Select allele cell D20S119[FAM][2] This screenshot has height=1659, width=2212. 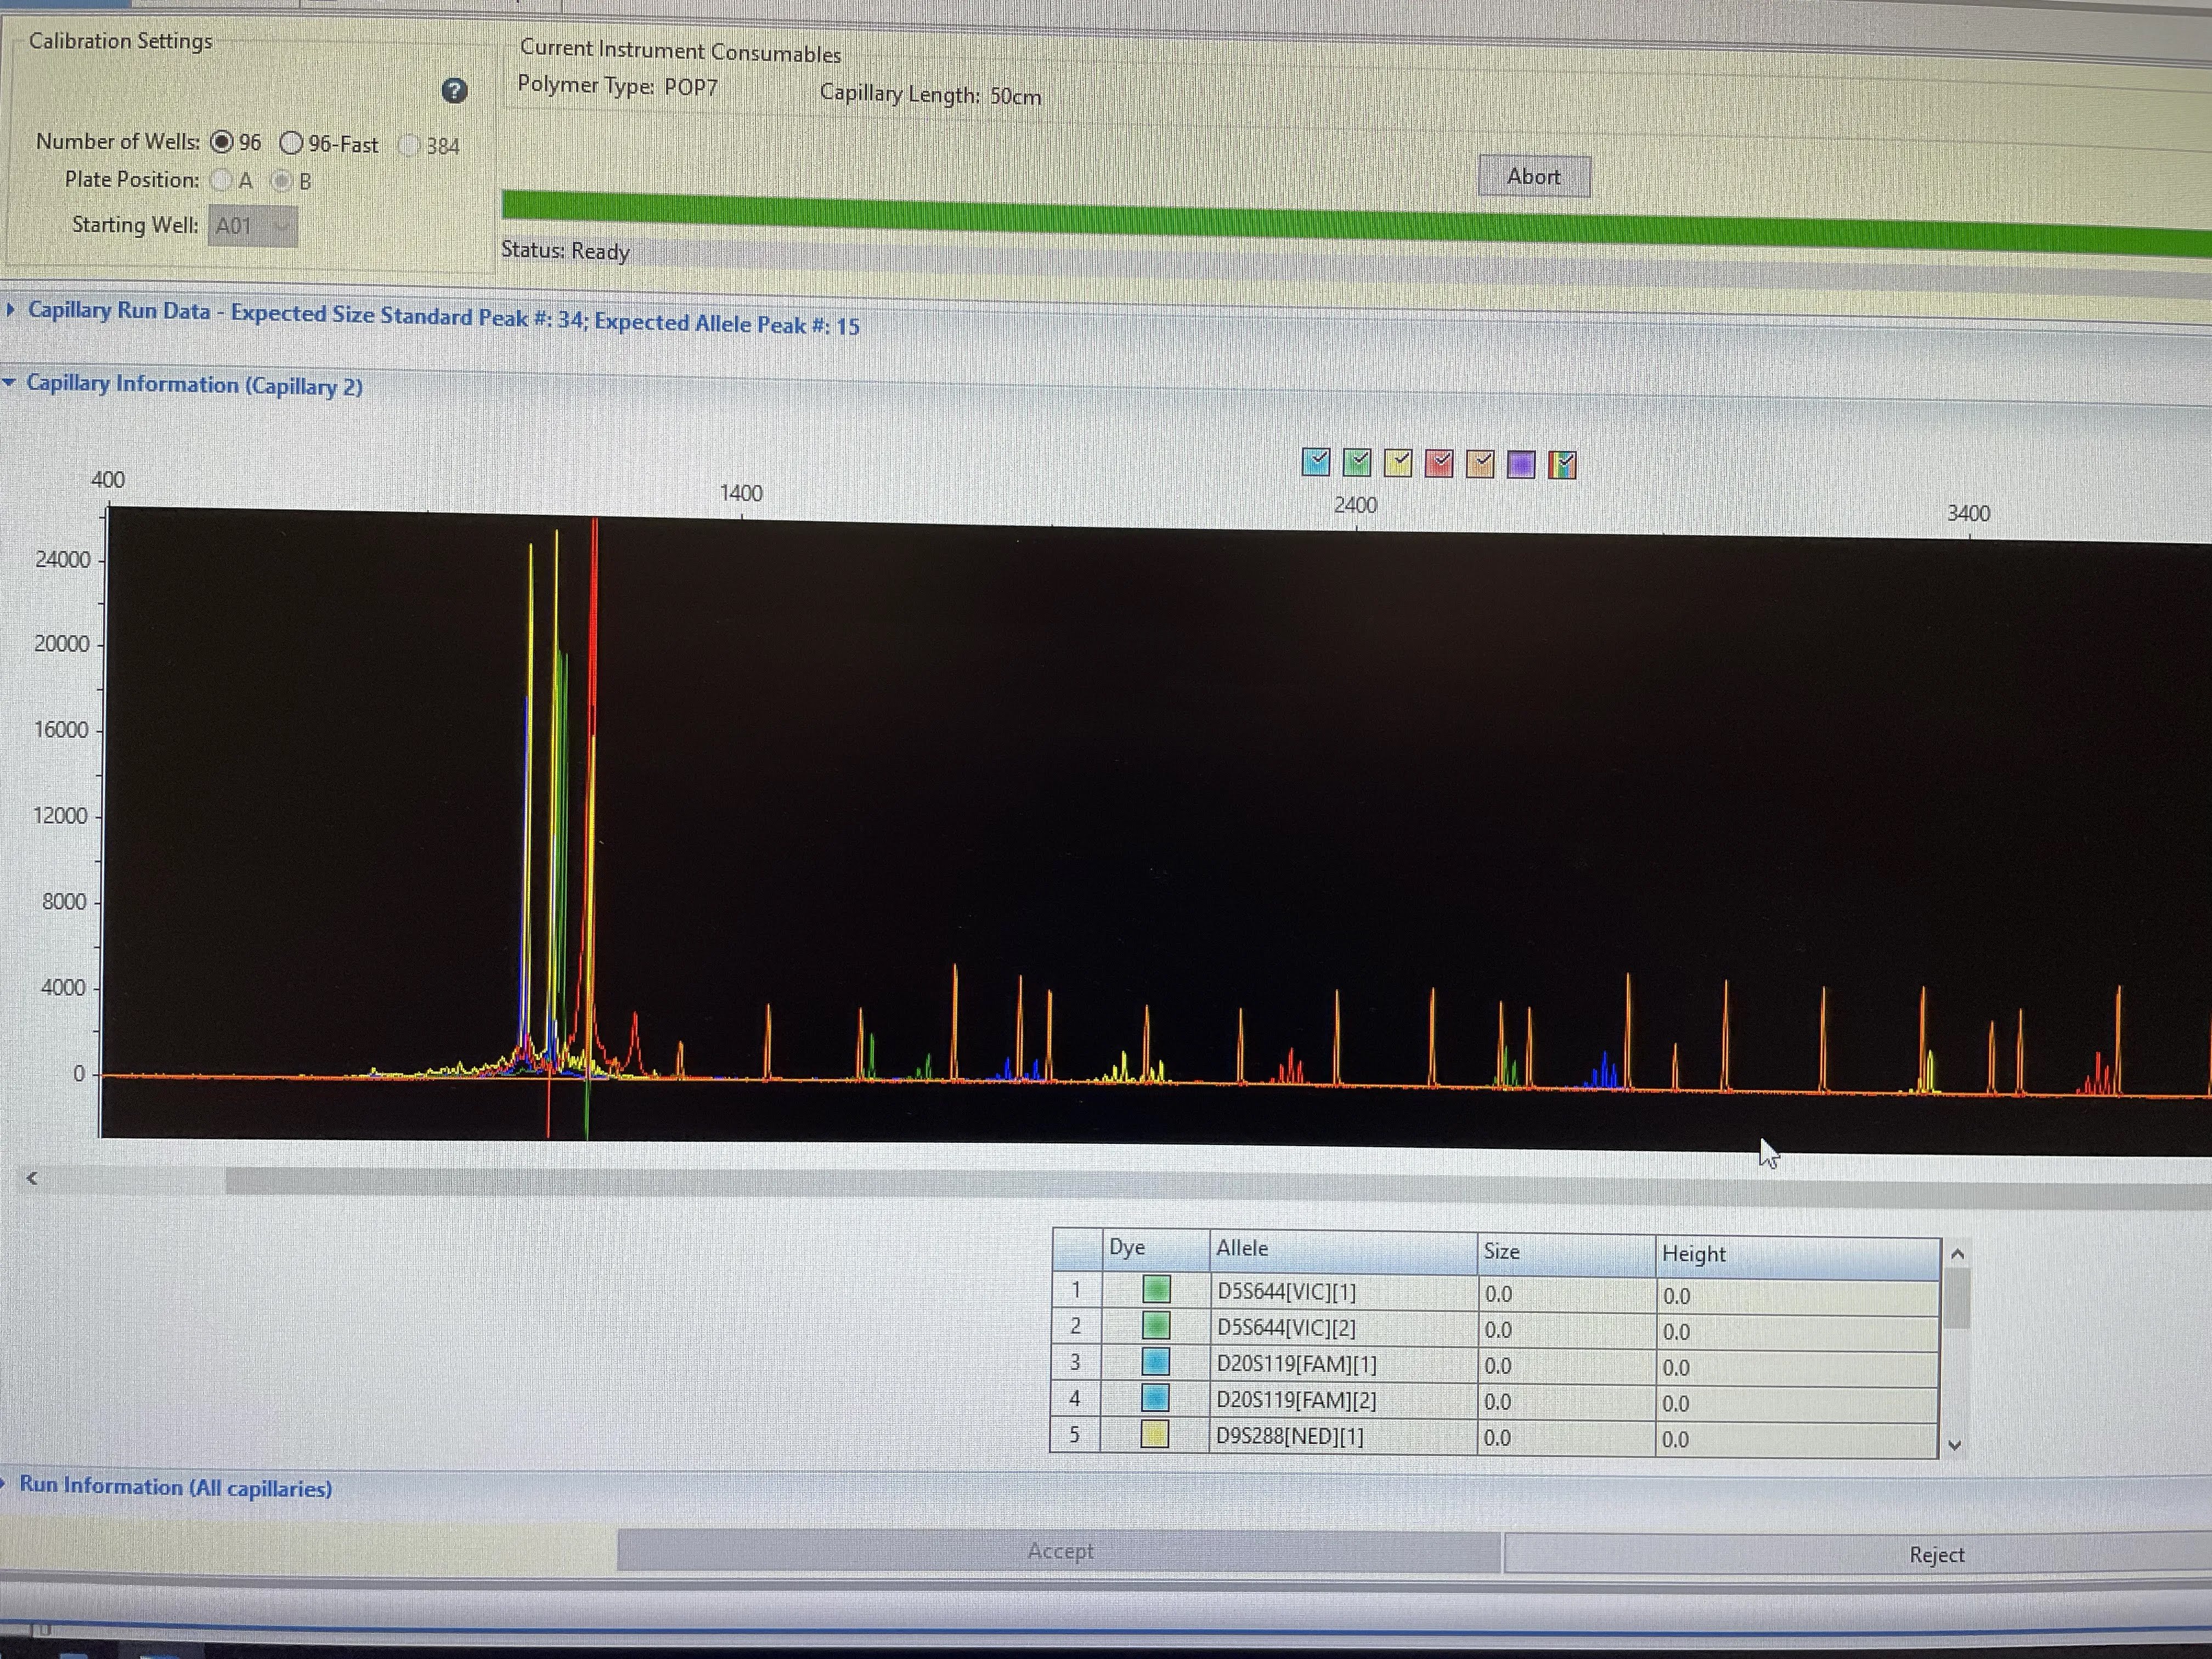pos(1343,1400)
